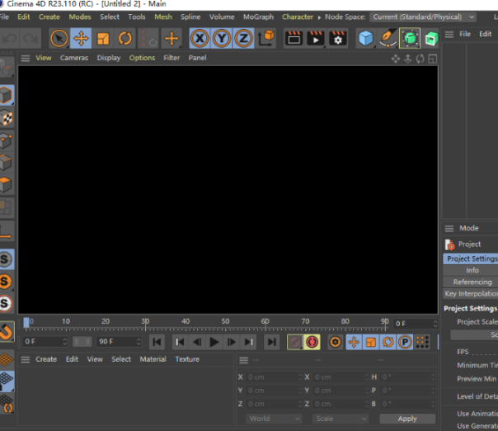Image resolution: width=498 pixels, height=431 pixels.
Task: Enable Axis mode in left sidebar
Action: [x=7, y=231]
